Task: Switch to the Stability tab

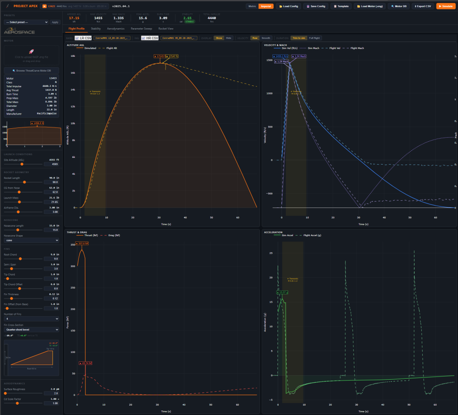Action: [96, 29]
